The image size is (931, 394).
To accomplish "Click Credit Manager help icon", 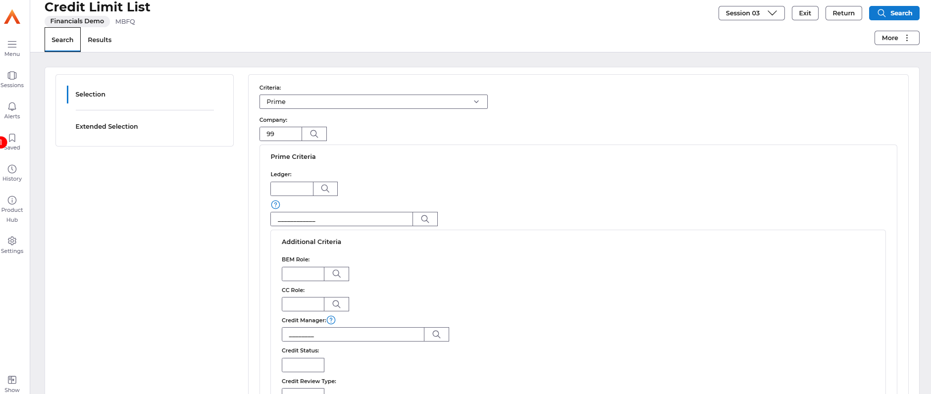I will pos(331,320).
